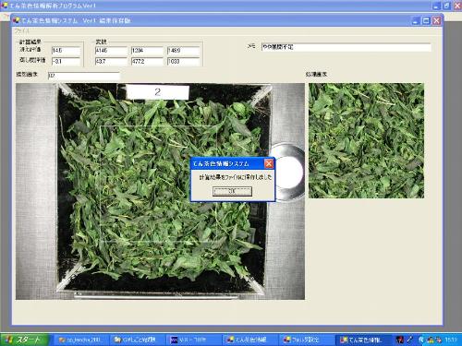The width and height of the screenshot is (462, 346).
Task: Switch to the third taskbar button with dark icon
Action: [193, 340]
